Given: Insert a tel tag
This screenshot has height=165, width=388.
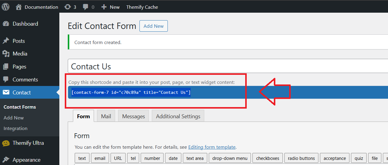Looking at the screenshot, I should coord(133,158).
